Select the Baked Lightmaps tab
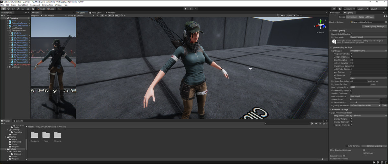 366,17
